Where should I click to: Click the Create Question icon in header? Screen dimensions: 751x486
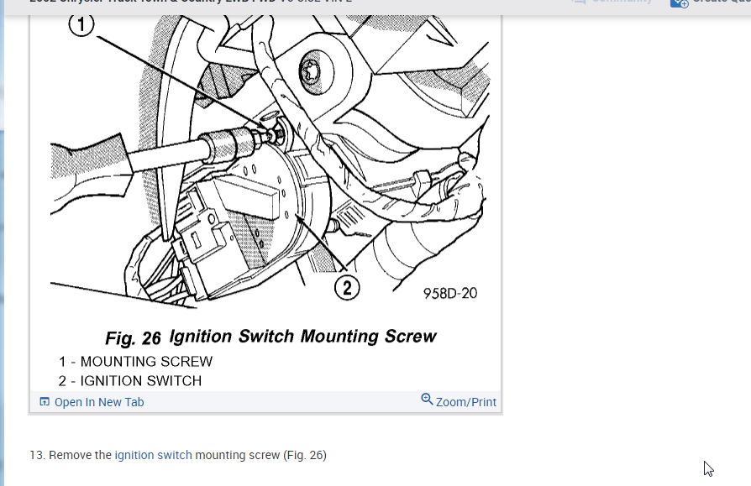[x=679, y=3]
